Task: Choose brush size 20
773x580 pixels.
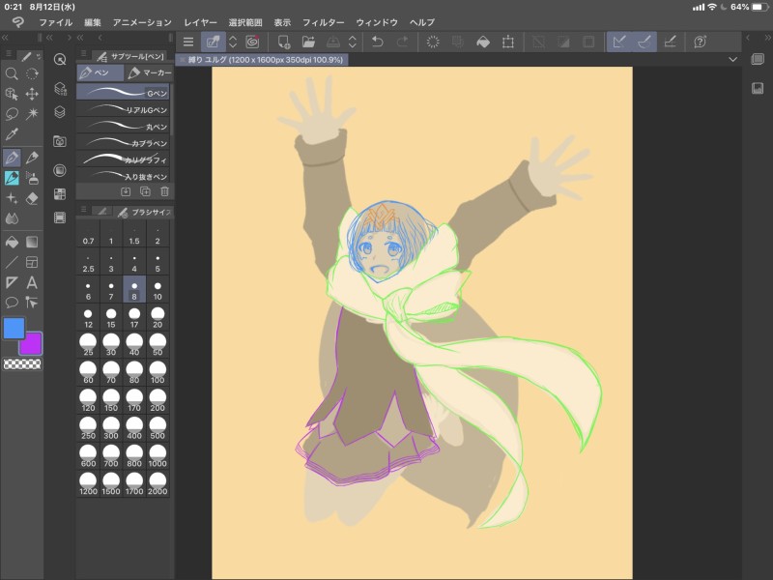Action: pyautogui.click(x=157, y=319)
